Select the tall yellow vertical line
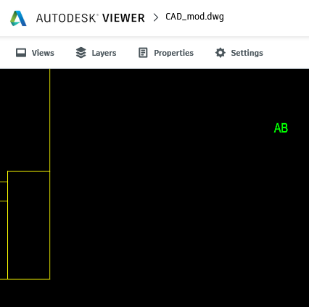Image resolution: width=309 pixels, height=307 pixels. pyautogui.click(x=50, y=120)
